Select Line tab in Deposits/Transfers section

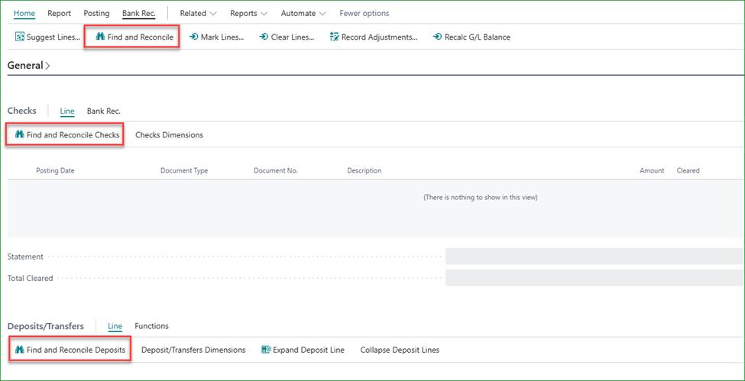pyautogui.click(x=115, y=326)
